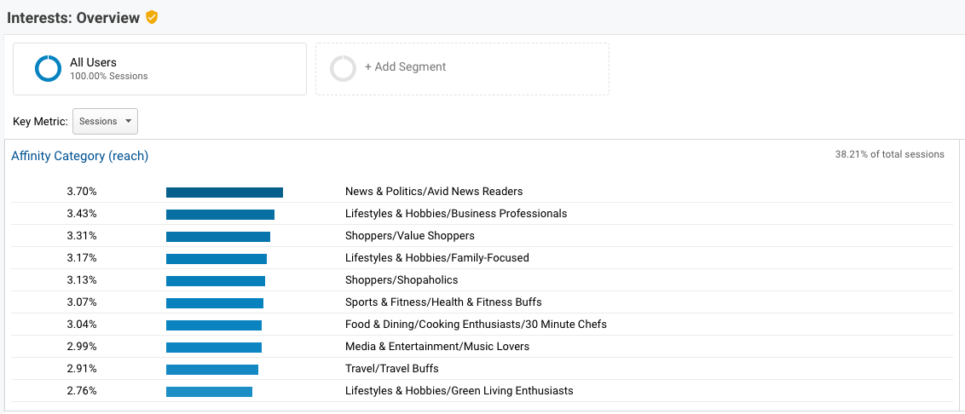The height and width of the screenshot is (414, 965).
Task: Click the Add Segment placeholder box
Action: point(462,69)
